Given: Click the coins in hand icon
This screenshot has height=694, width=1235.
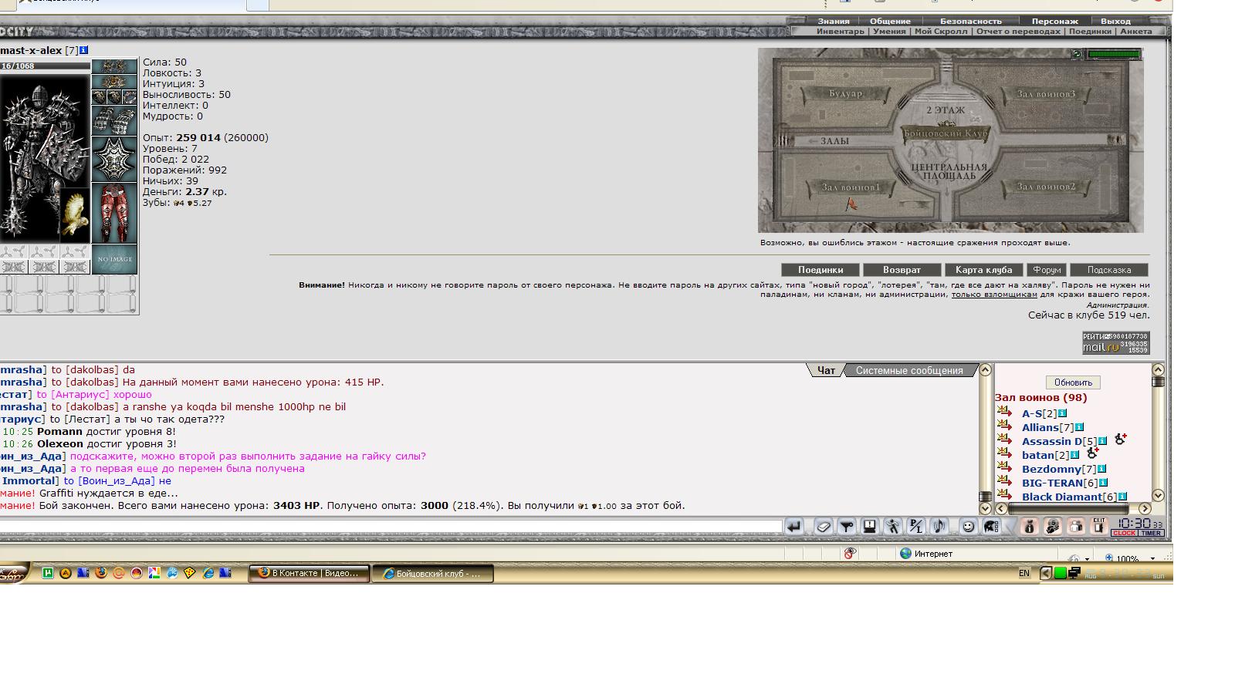Looking at the screenshot, I should pos(1052,527).
